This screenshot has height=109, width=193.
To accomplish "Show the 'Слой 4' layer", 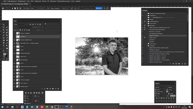I will coord(14,50).
